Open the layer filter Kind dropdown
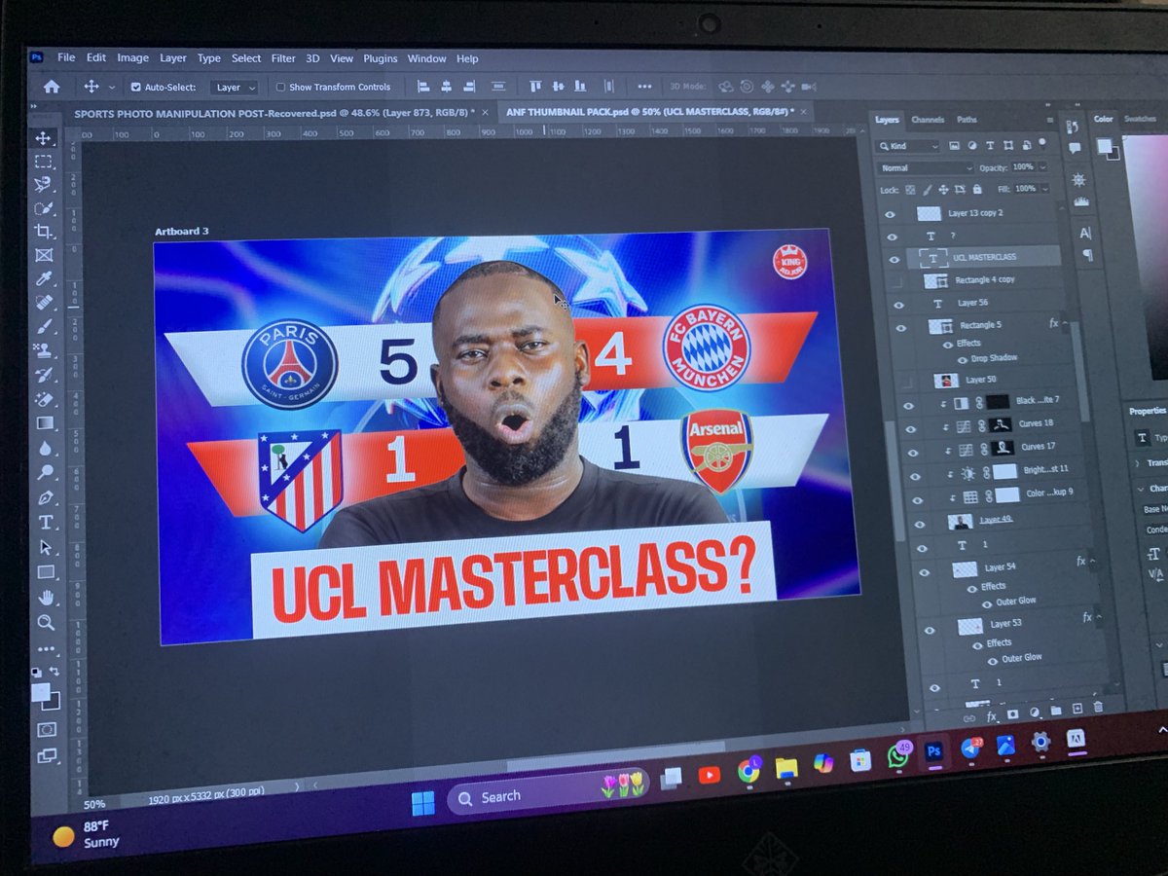Viewport: 1168px width, 876px height. (x=909, y=146)
